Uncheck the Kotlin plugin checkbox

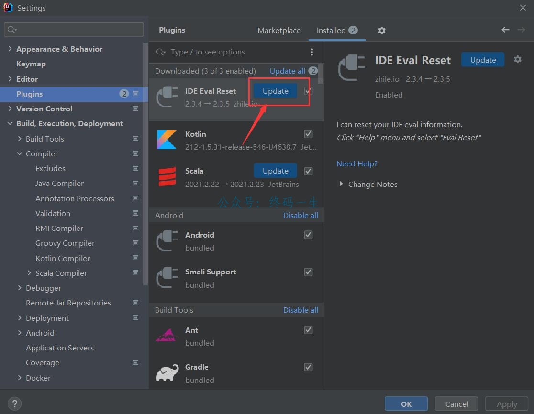(x=309, y=134)
